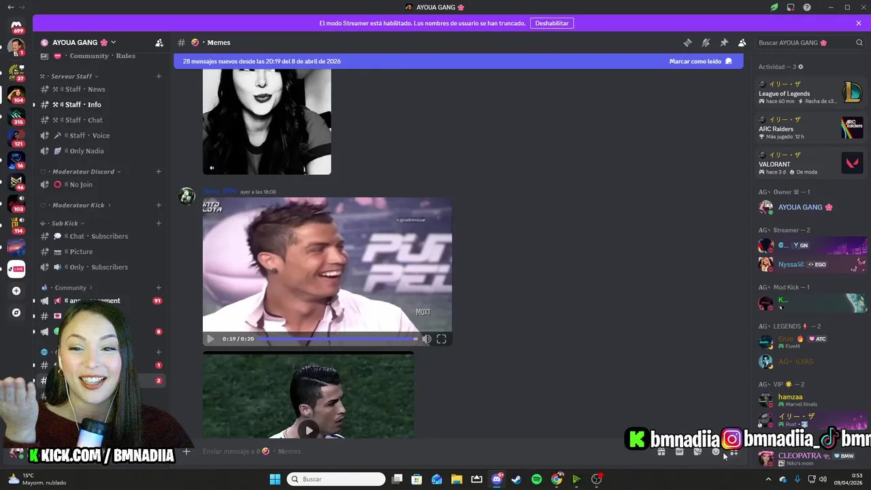Open VALORANT activity card
The height and width of the screenshot is (490, 871).
pyautogui.click(x=810, y=163)
